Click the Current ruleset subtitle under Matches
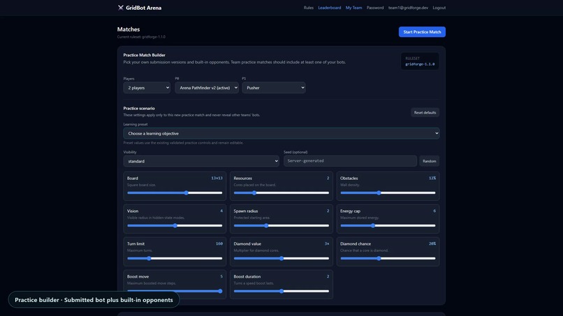This screenshot has width=563, height=316. [x=141, y=37]
